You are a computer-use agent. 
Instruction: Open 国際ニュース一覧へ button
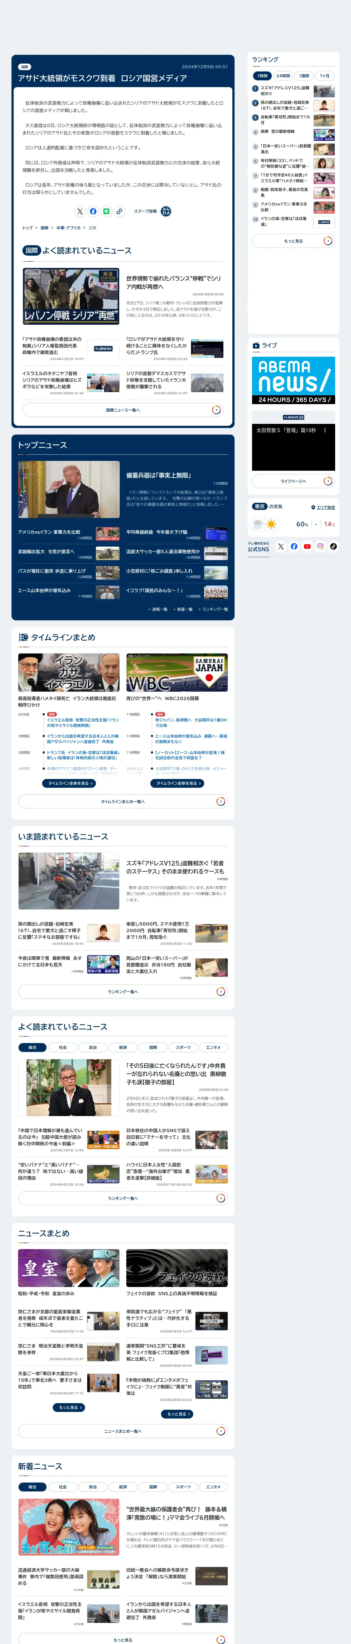(123, 410)
